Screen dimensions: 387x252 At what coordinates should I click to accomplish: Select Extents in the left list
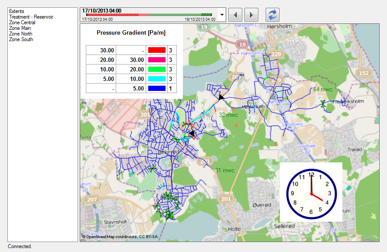pyautogui.click(x=17, y=11)
